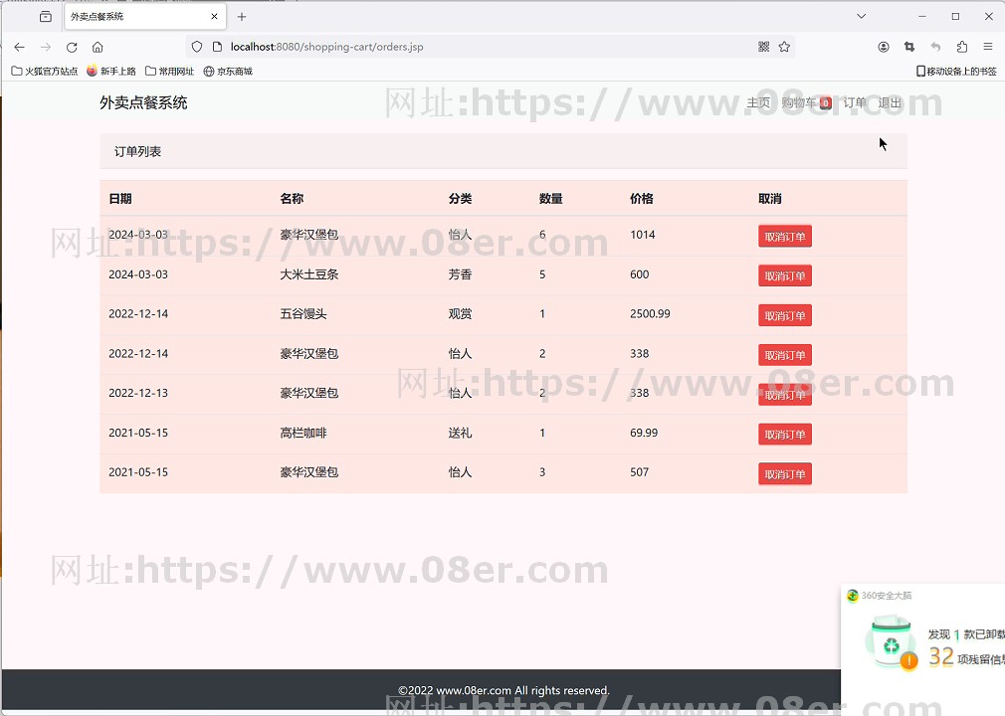The height and width of the screenshot is (716, 1005).
Task: Click the price cell 600
Action: tap(639, 274)
